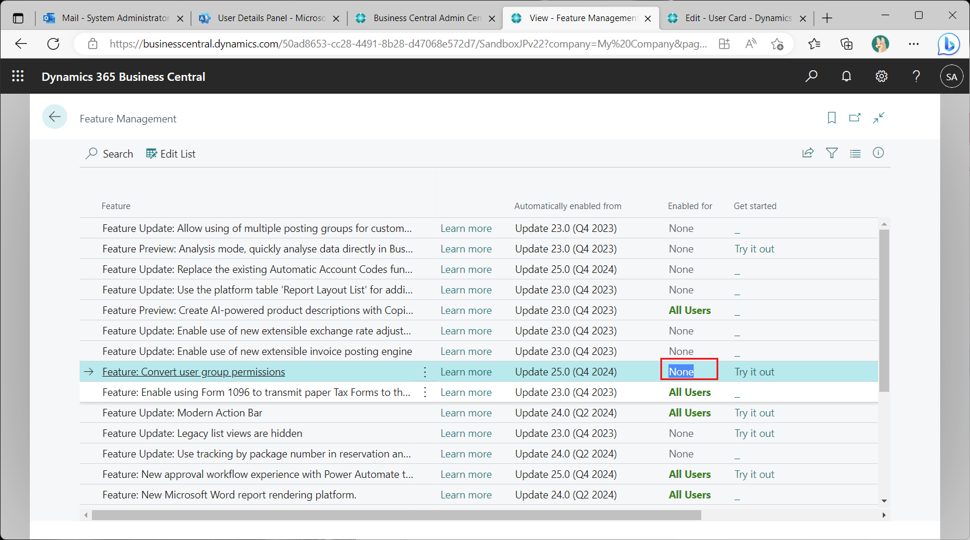Share the feature list
The width and height of the screenshot is (970, 540).
coord(808,153)
